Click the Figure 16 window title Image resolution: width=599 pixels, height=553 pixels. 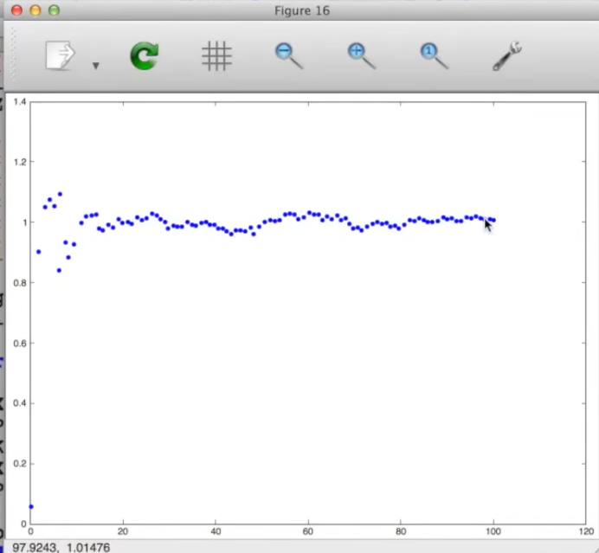pyautogui.click(x=302, y=10)
